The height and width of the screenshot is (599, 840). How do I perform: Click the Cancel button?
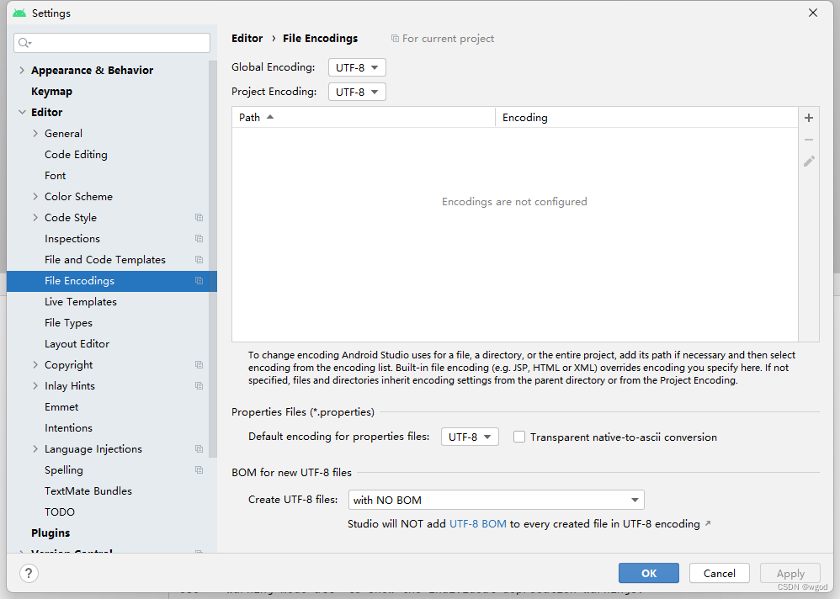pos(720,573)
